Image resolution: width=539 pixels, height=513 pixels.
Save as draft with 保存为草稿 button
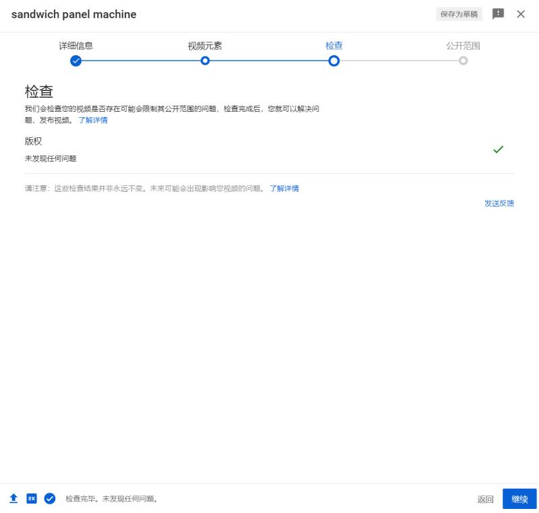coord(459,14)
